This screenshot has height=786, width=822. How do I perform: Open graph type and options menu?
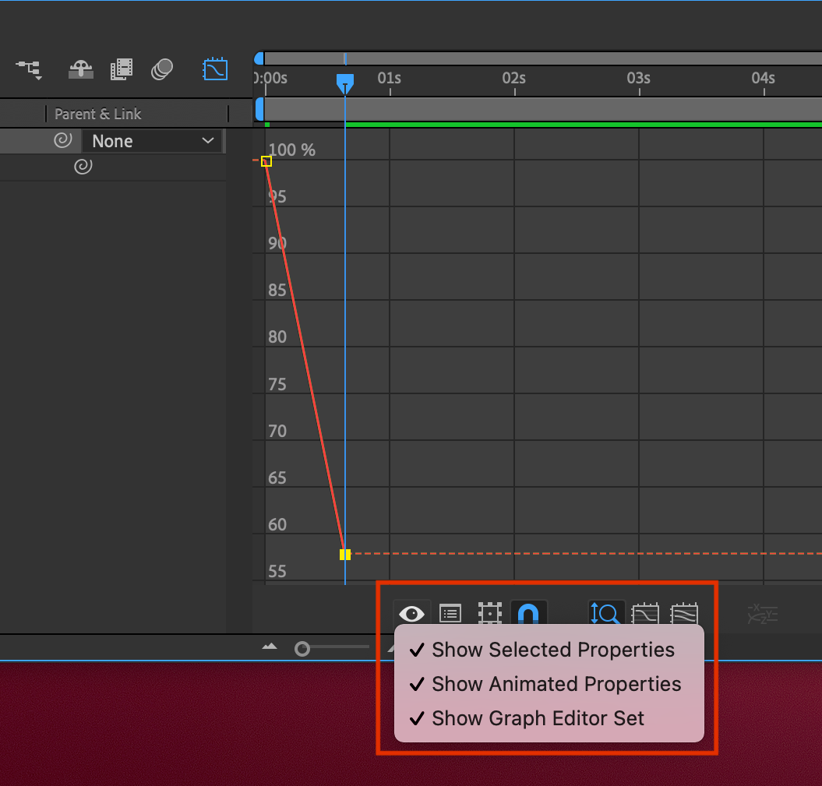point(450,614)
